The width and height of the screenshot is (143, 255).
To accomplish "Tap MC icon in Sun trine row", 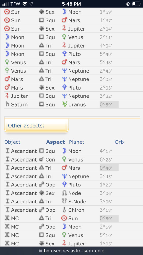I will click(x=7, y=218).
